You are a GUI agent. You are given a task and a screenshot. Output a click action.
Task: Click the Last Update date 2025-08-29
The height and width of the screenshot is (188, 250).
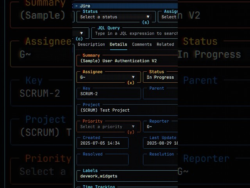pos(161,143)
